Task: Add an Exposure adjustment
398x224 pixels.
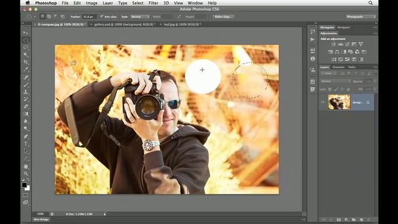Action: [354, 44]
